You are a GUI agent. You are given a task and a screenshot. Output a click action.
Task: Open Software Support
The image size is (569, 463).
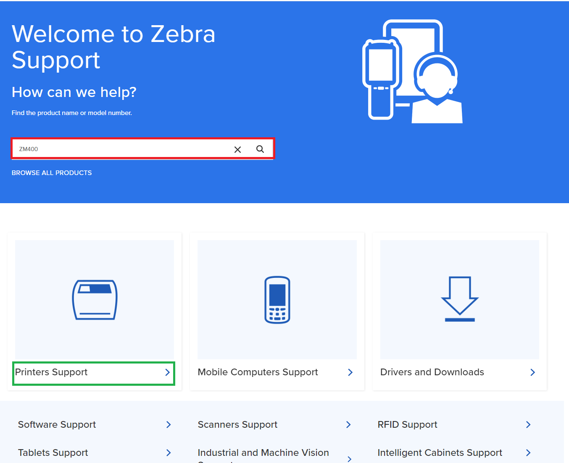coord(57,425)
